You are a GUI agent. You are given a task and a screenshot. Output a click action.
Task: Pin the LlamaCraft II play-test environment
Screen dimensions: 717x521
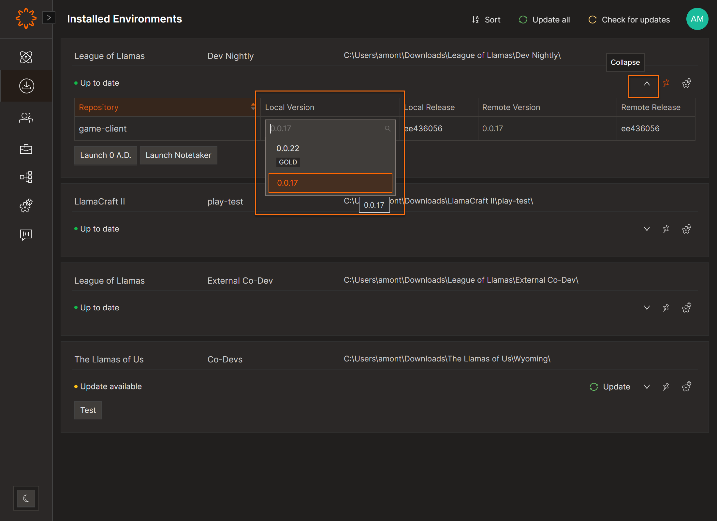pos(666,229)
